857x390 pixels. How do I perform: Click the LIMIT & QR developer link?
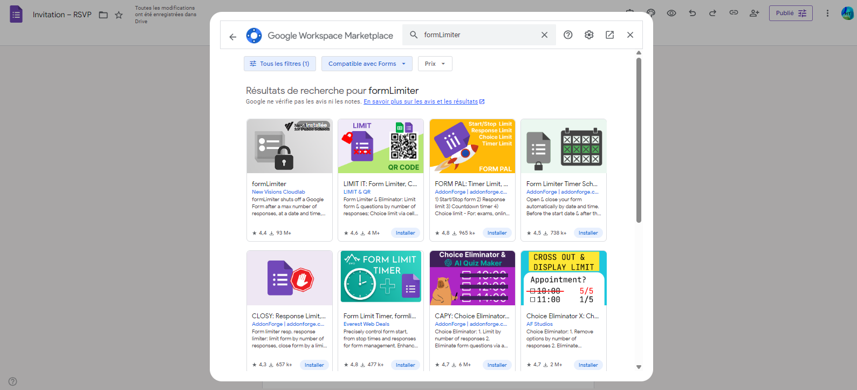click(357, 192)
